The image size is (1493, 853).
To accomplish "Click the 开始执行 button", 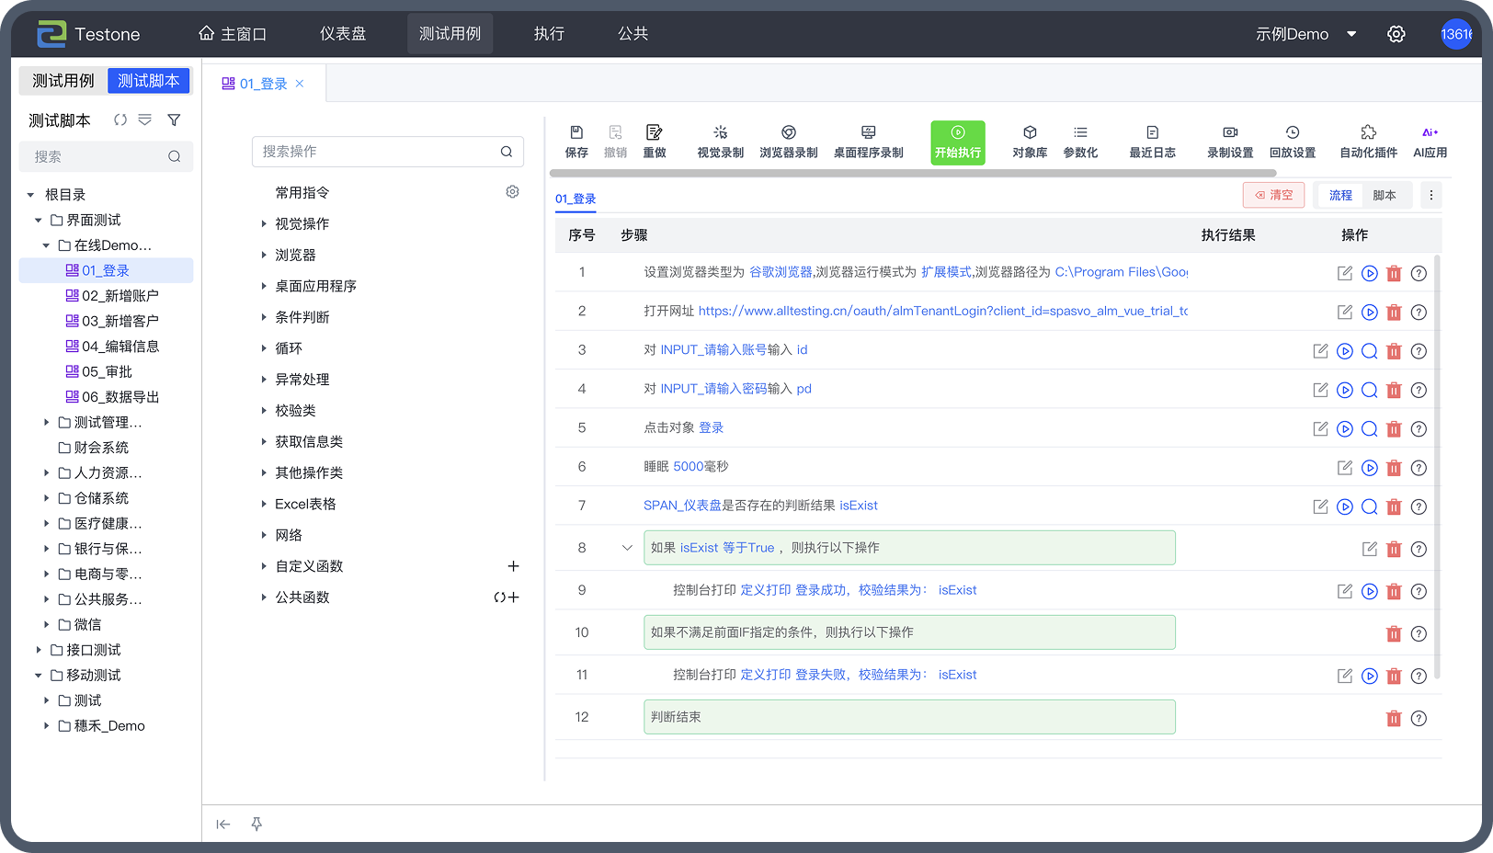I will [x=957, y=142].
